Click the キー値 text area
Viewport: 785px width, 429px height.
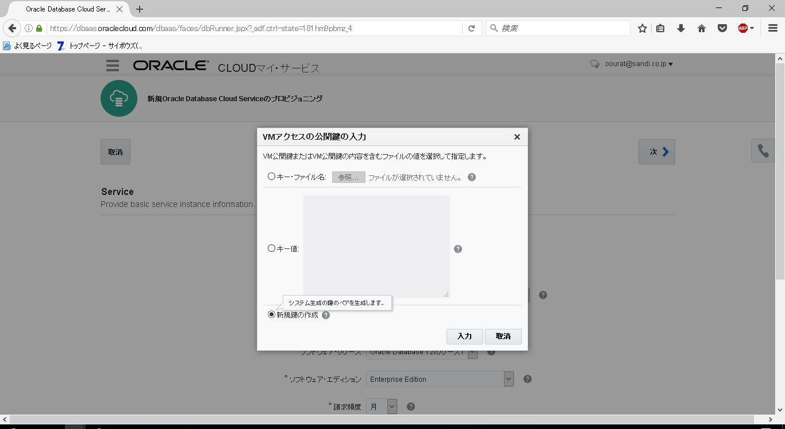coord(376,246)
